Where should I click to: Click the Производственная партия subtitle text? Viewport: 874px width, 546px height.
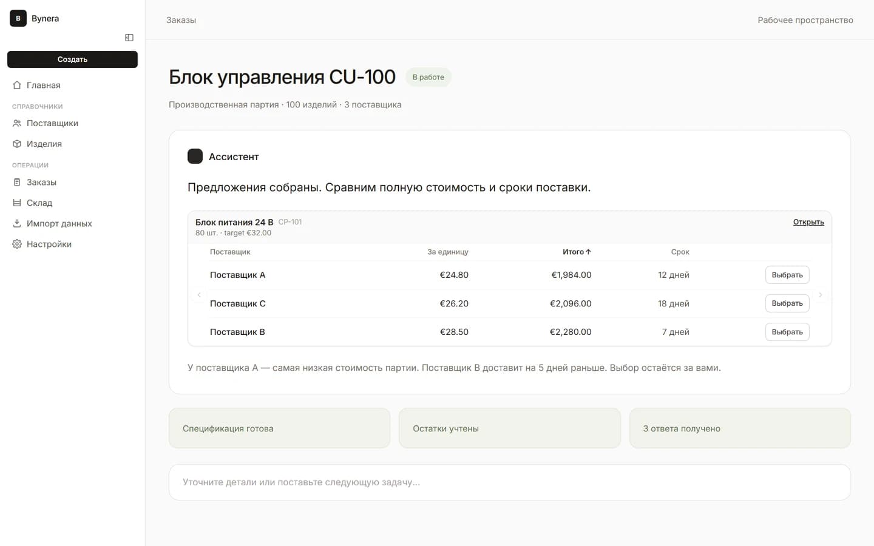[x=285, y=104]
